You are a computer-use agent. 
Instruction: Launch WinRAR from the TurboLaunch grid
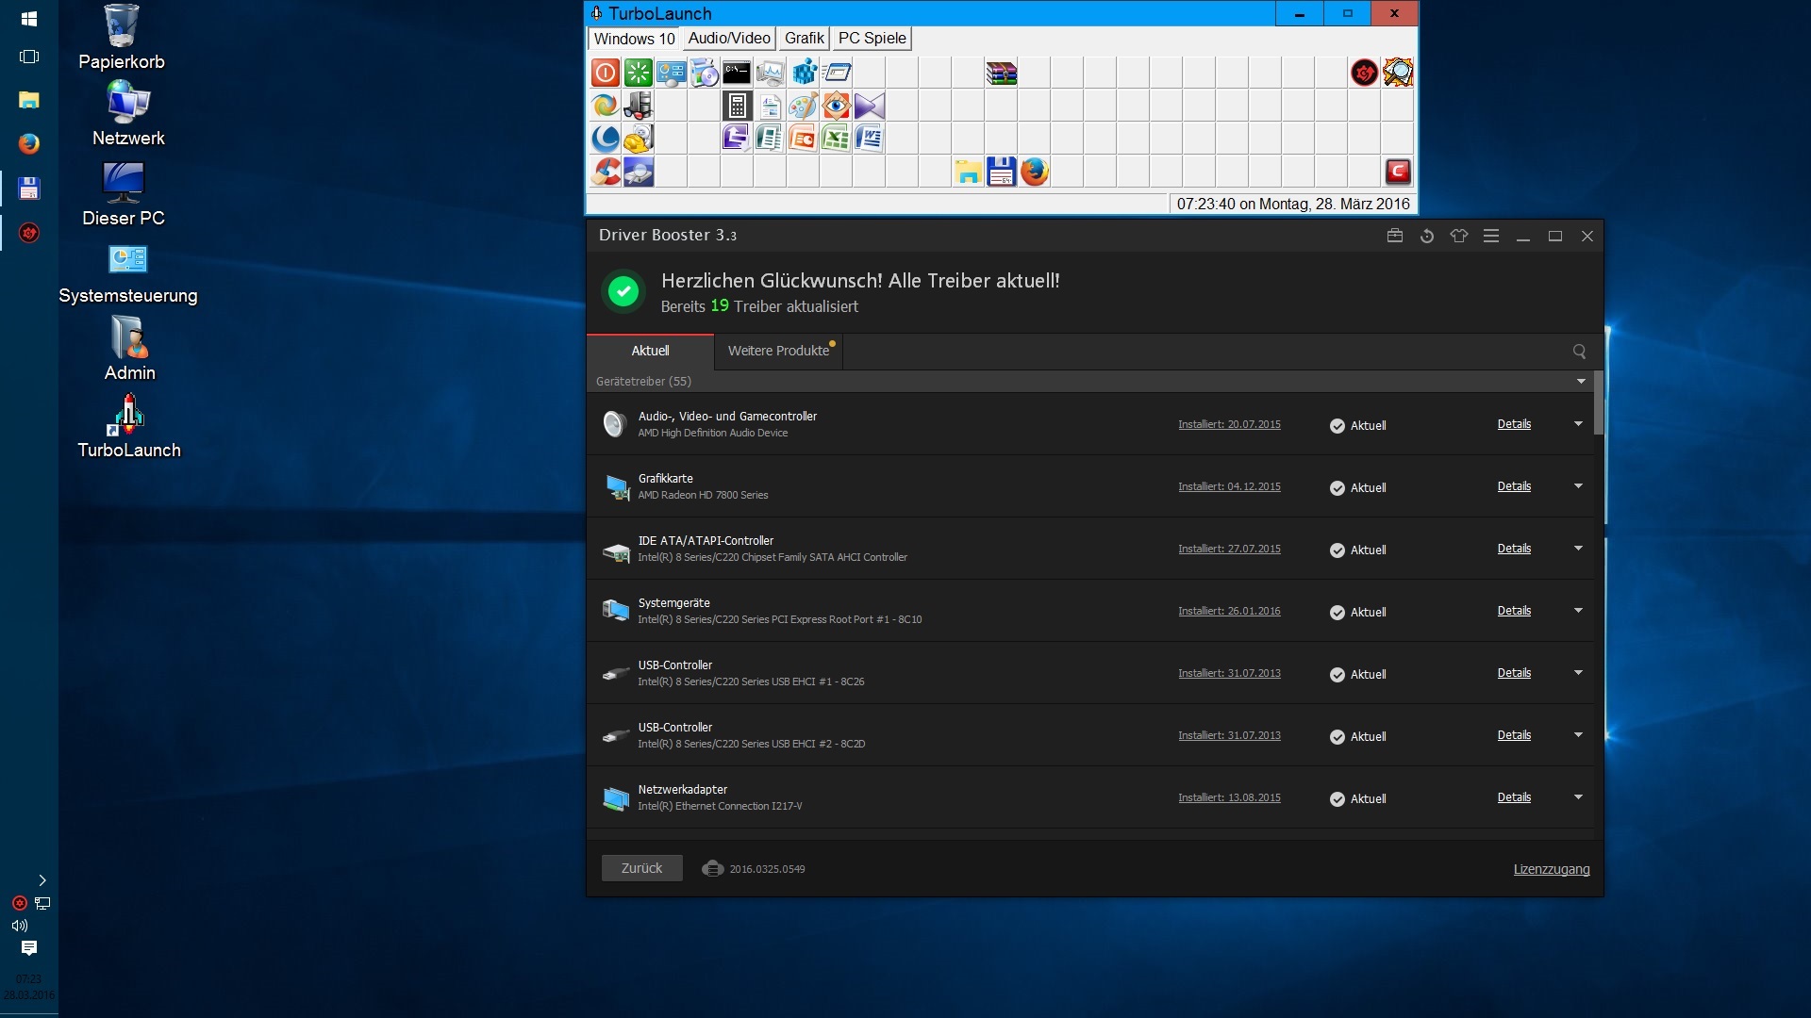coord(1001,73)
